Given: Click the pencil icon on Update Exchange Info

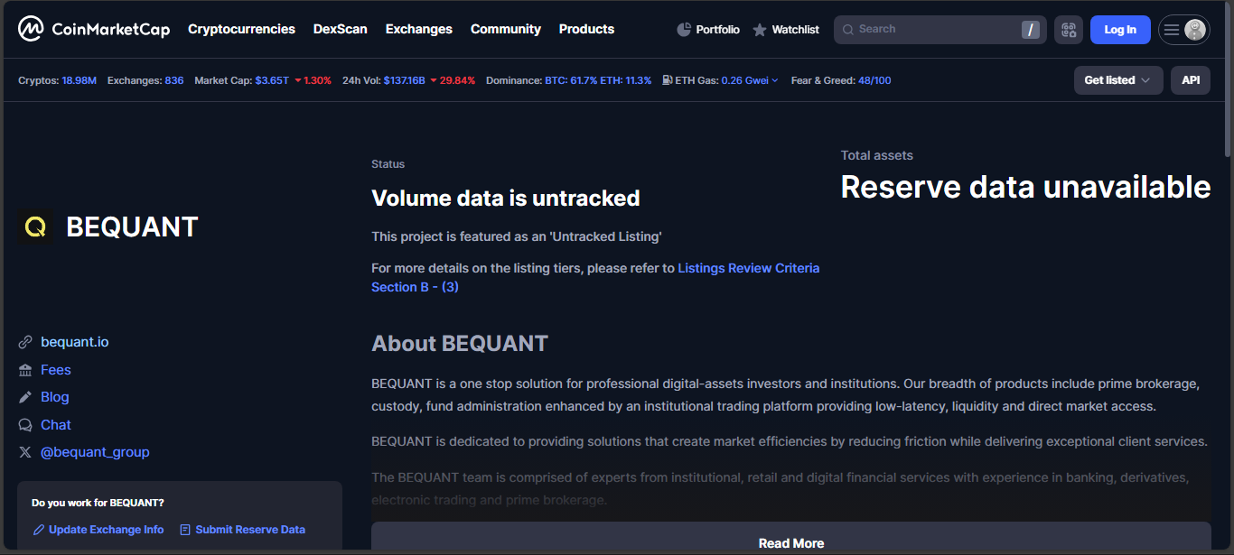Looking at the screenshot, I should pyautogui.click(x=38, y=530).
